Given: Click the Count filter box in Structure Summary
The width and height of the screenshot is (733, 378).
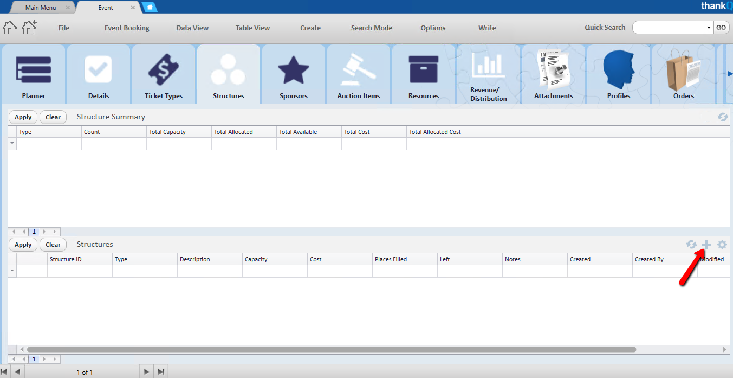Looking at the screenshot, I should point(114,144).
